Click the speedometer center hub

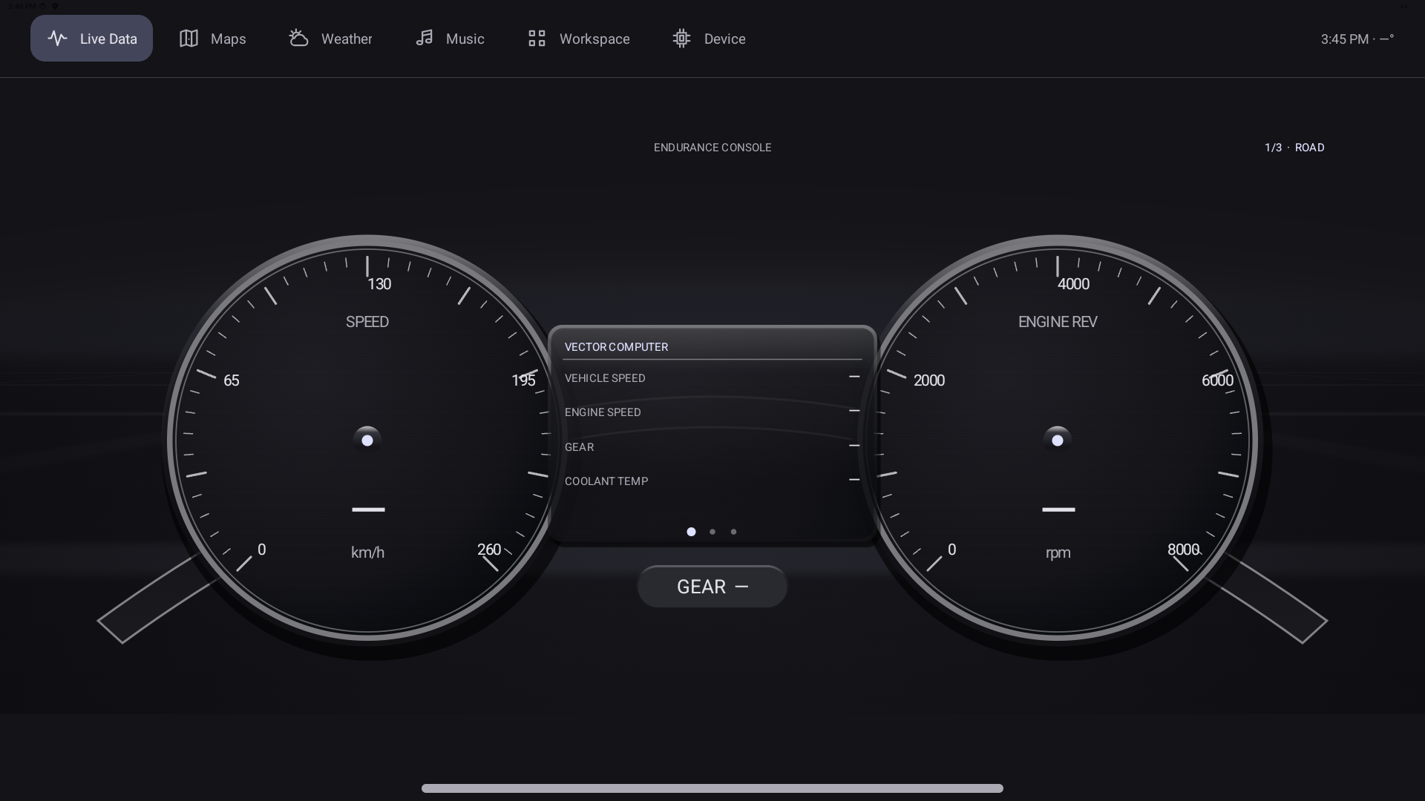click(367, 441)
